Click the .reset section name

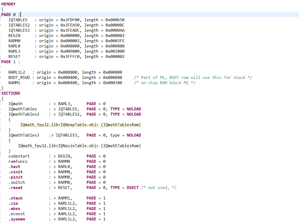click(x=16, y=188)
